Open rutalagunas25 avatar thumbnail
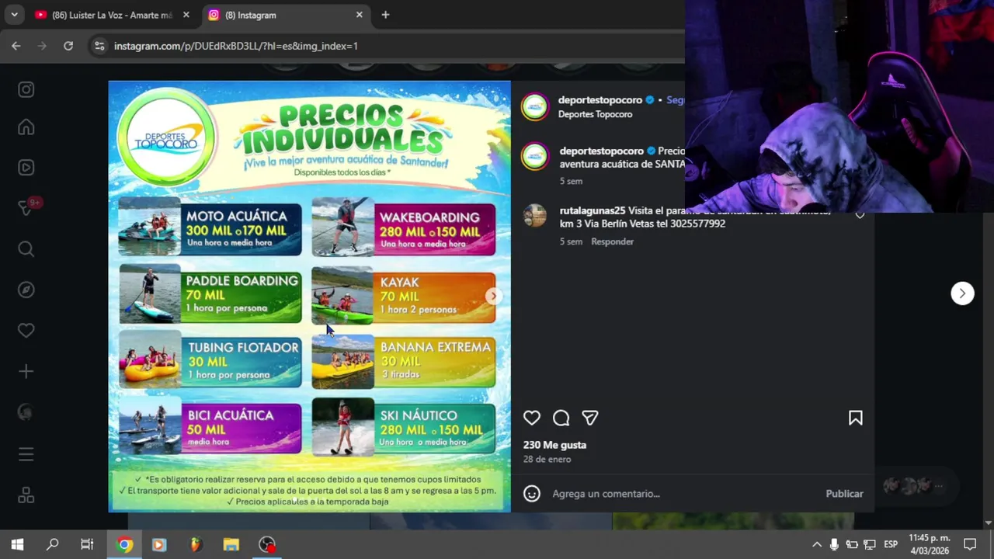 point(534,215)
